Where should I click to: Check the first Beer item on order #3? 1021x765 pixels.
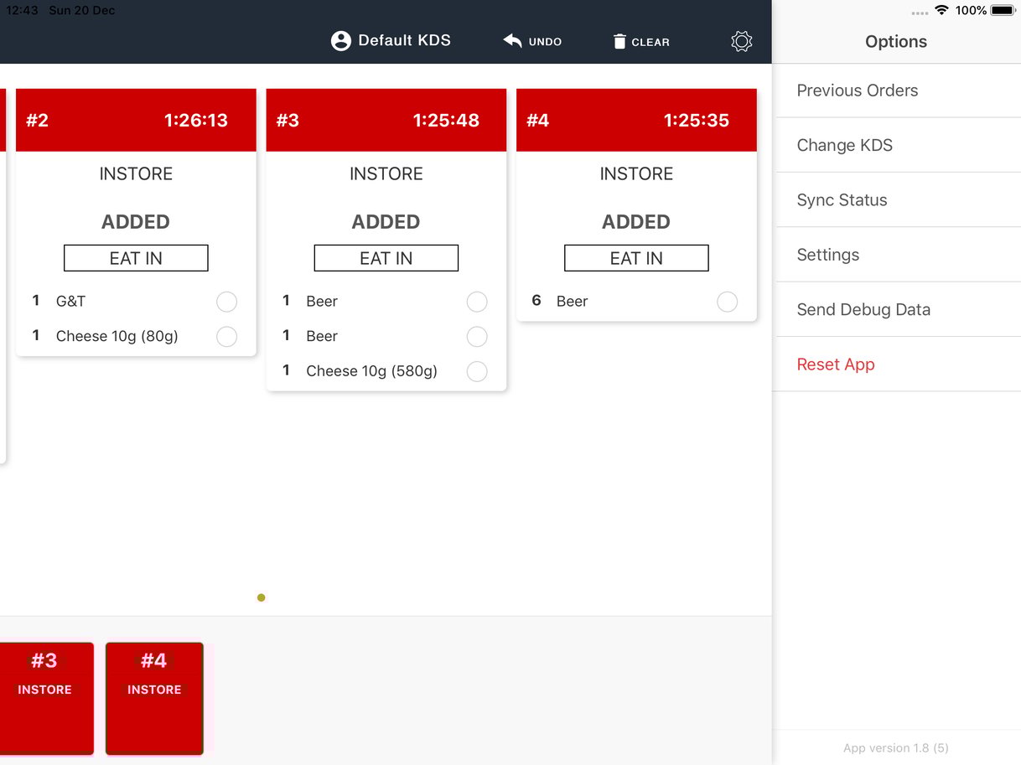pos(477,302)
